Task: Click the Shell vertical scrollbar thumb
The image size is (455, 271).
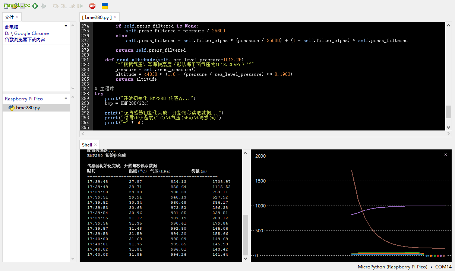Action: point(245,234)
